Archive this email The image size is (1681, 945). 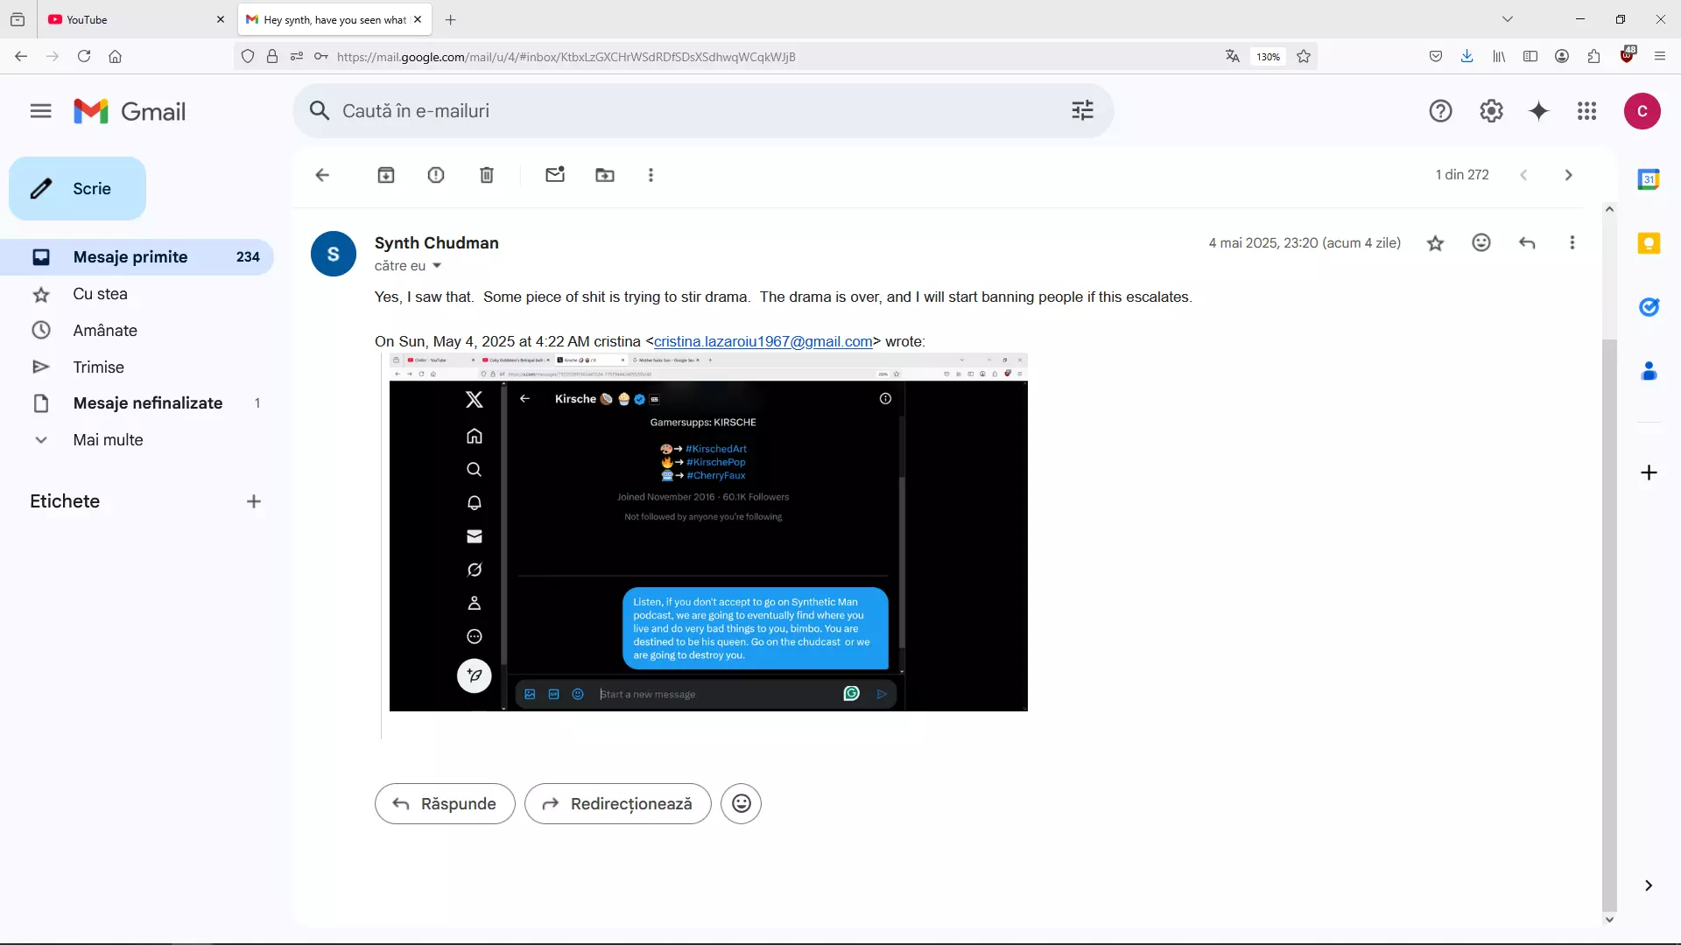click(386, 175)
